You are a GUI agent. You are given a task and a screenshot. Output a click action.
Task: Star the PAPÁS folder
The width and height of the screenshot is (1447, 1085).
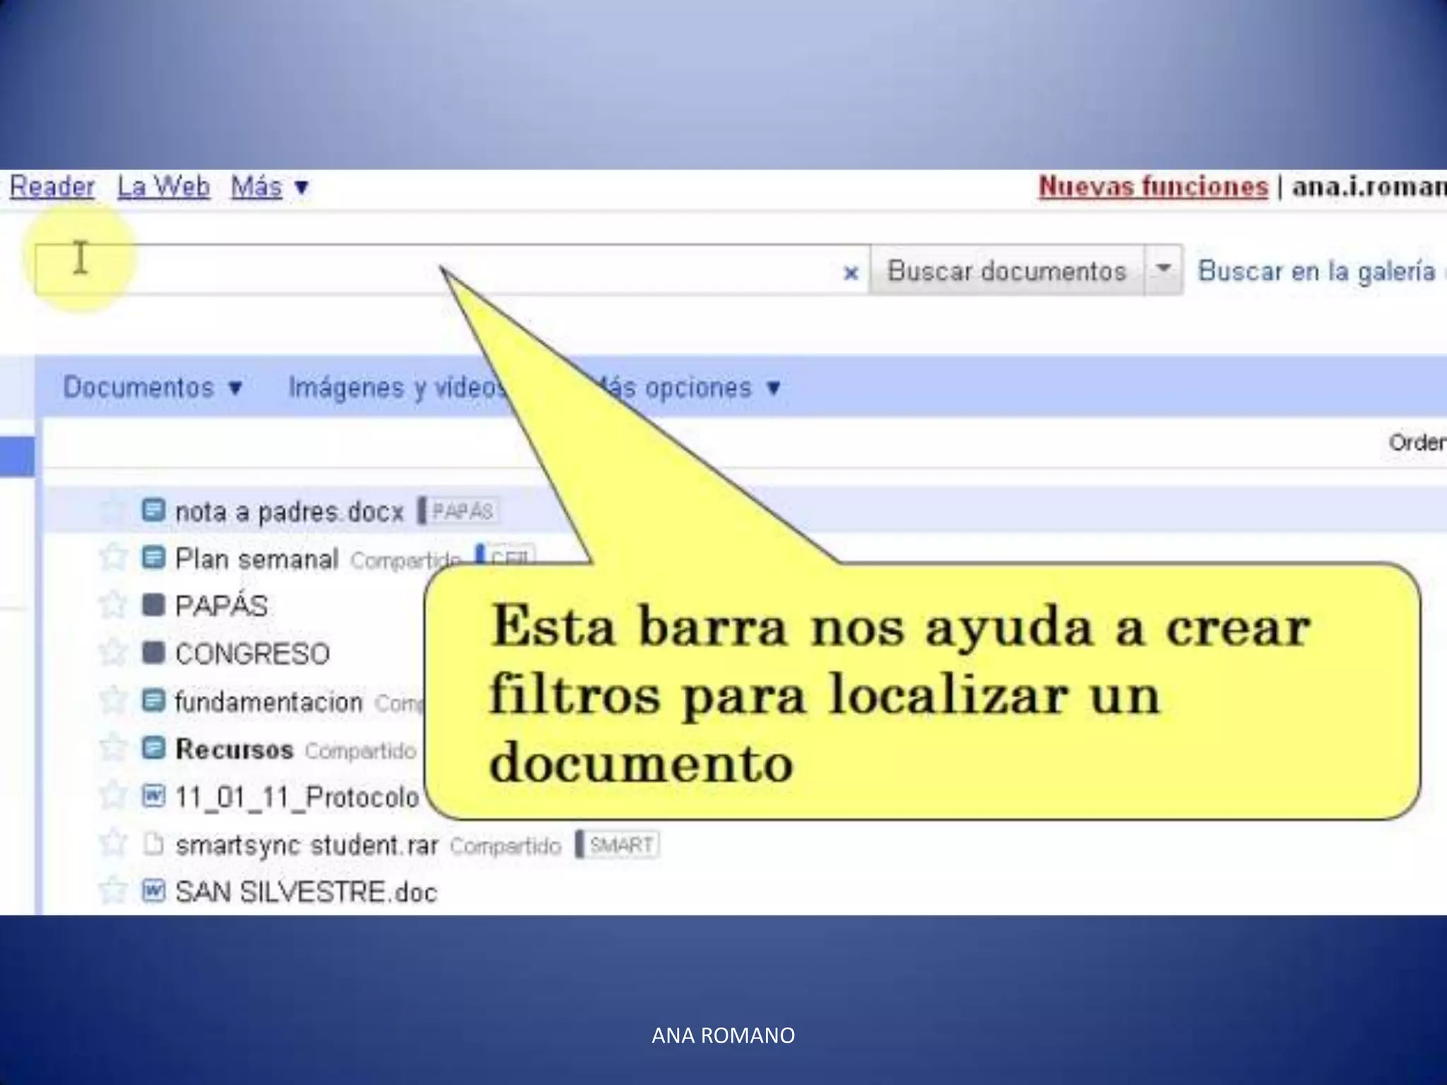112,605
